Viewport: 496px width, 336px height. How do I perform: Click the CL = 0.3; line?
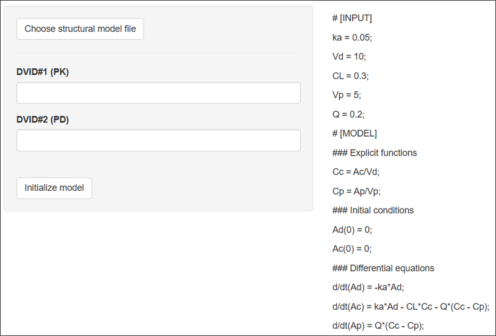point(350,76)
